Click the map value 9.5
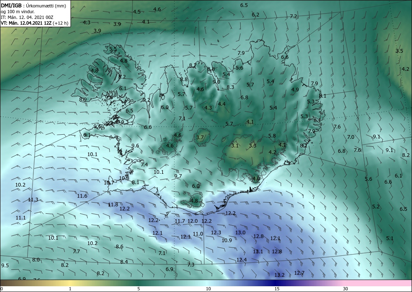412x292 pixels. click(x=5, y=266)
